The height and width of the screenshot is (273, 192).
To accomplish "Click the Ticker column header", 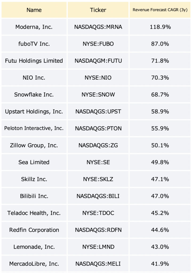I will pos(98,10).
